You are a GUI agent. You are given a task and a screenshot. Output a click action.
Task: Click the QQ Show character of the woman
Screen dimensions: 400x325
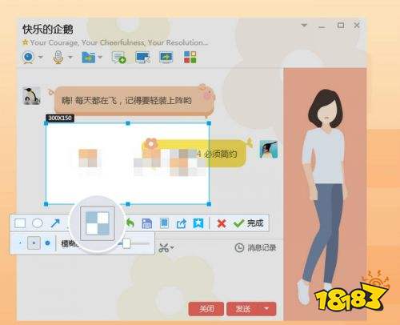click(324, 196)
